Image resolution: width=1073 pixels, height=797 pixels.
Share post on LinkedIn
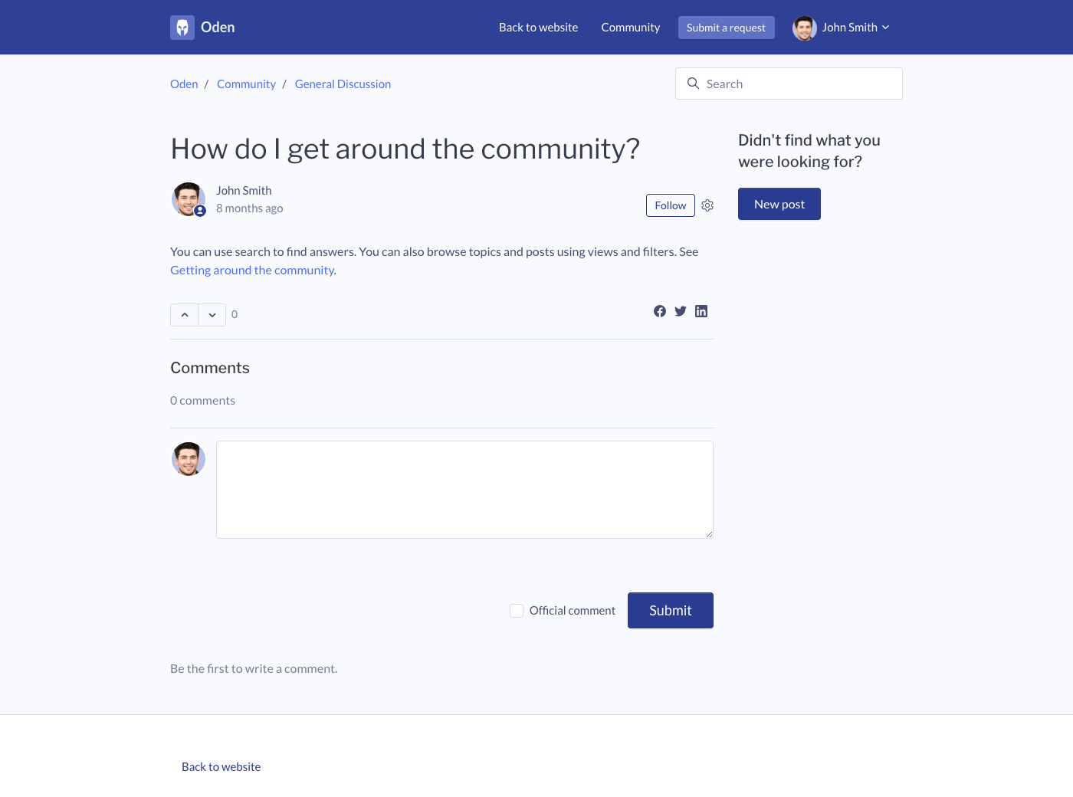[701, 311]
